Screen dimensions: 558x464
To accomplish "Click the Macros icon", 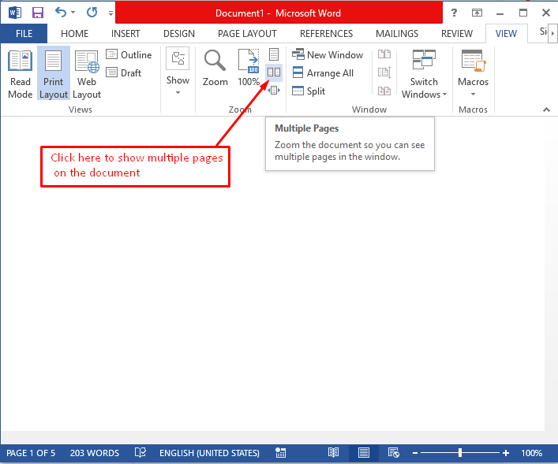I will (x=473, y=61).
